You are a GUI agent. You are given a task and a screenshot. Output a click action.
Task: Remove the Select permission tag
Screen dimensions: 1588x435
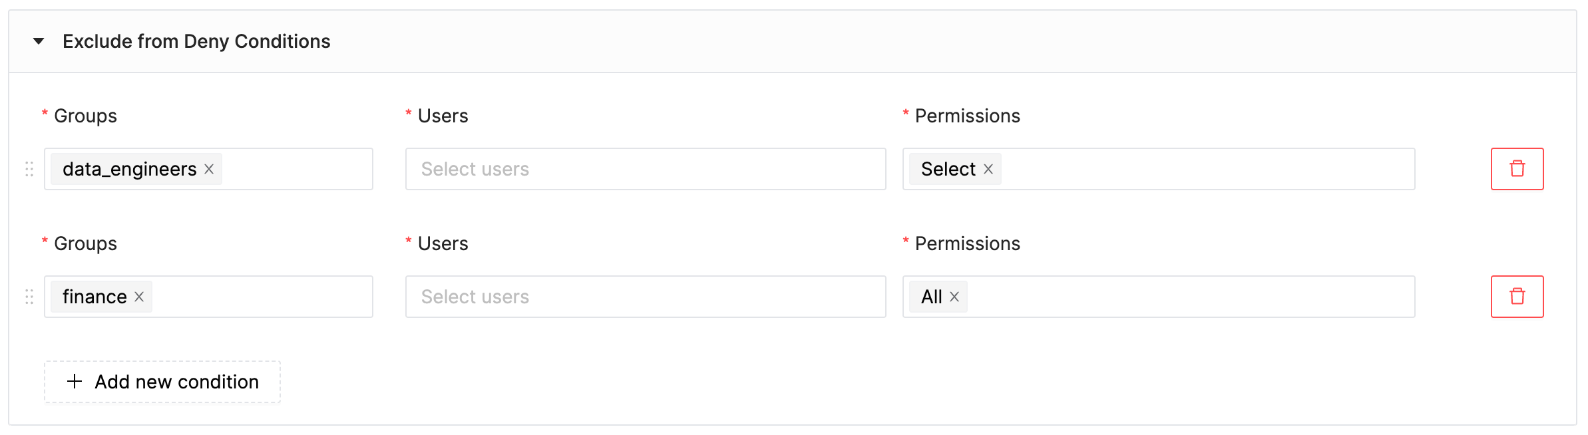point(988,169)
